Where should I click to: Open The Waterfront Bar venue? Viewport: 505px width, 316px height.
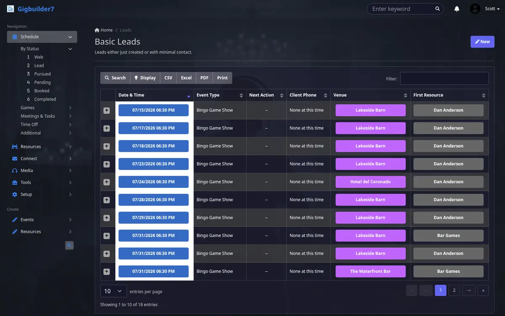pos(370,271)
